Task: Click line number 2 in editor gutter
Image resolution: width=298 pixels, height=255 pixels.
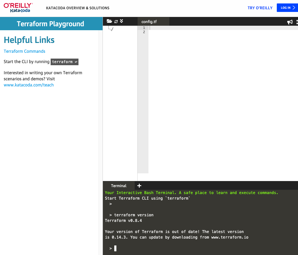Action: [144, 32]
